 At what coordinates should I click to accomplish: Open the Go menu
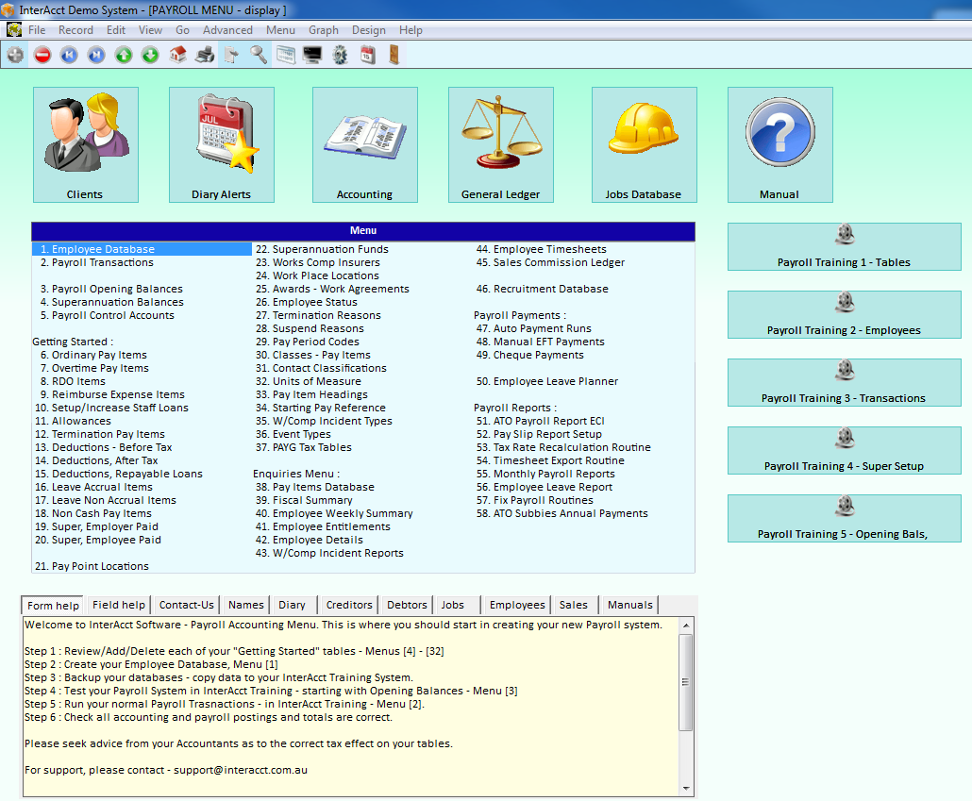click(182, 30)
